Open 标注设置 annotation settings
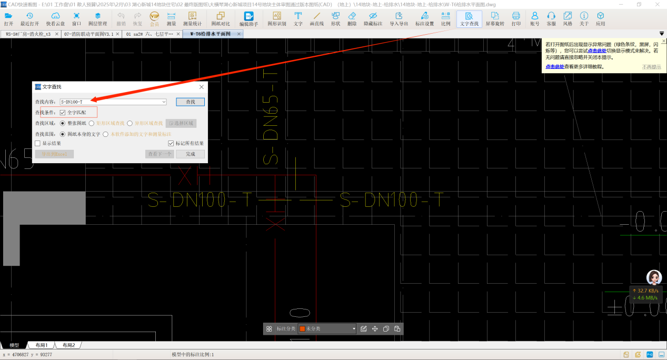667x360 pixels. [424, 19]
